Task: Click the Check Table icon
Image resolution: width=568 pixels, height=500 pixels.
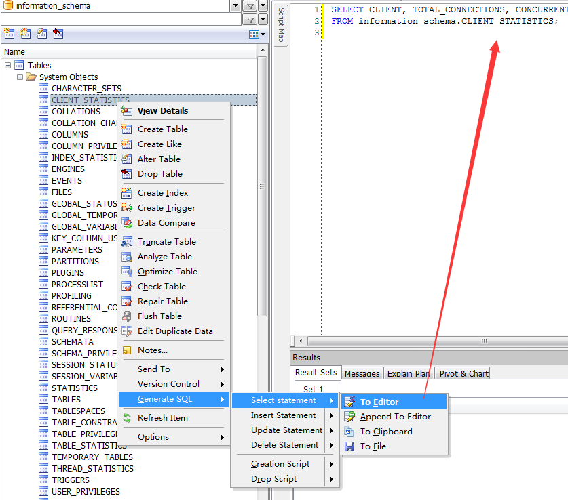Action: (127, 287)
